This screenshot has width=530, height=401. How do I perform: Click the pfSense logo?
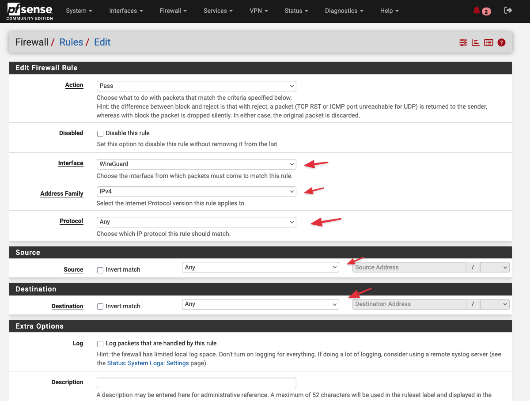pos(30,11)
